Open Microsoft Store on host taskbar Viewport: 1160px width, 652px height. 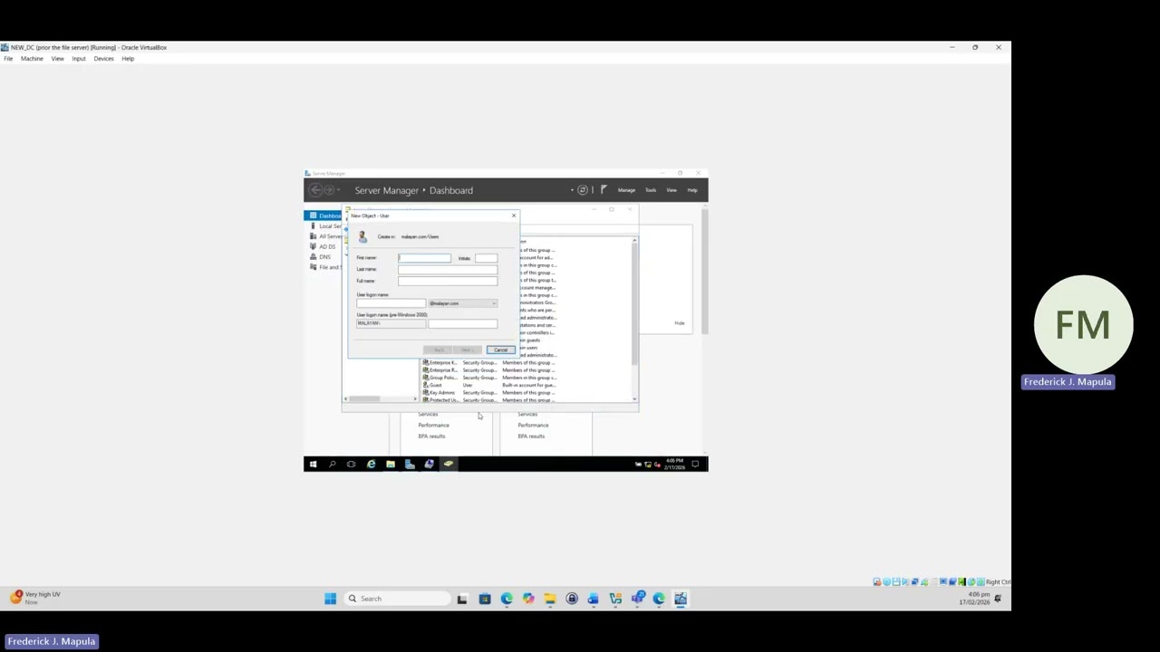[485, 599]
